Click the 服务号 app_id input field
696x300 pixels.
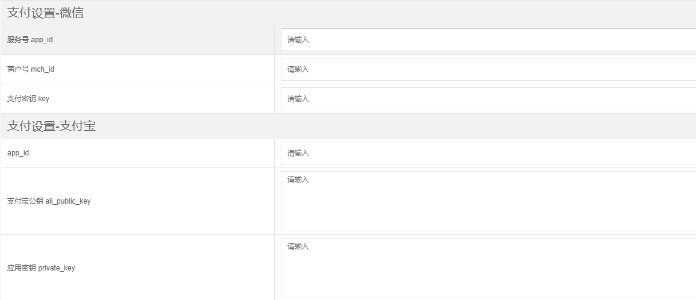point(488,40)
